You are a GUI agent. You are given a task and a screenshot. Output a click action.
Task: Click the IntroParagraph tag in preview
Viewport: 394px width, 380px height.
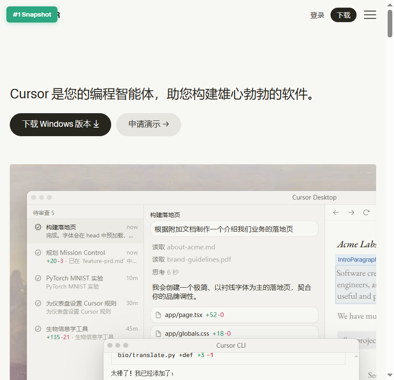tap(356, 260)
